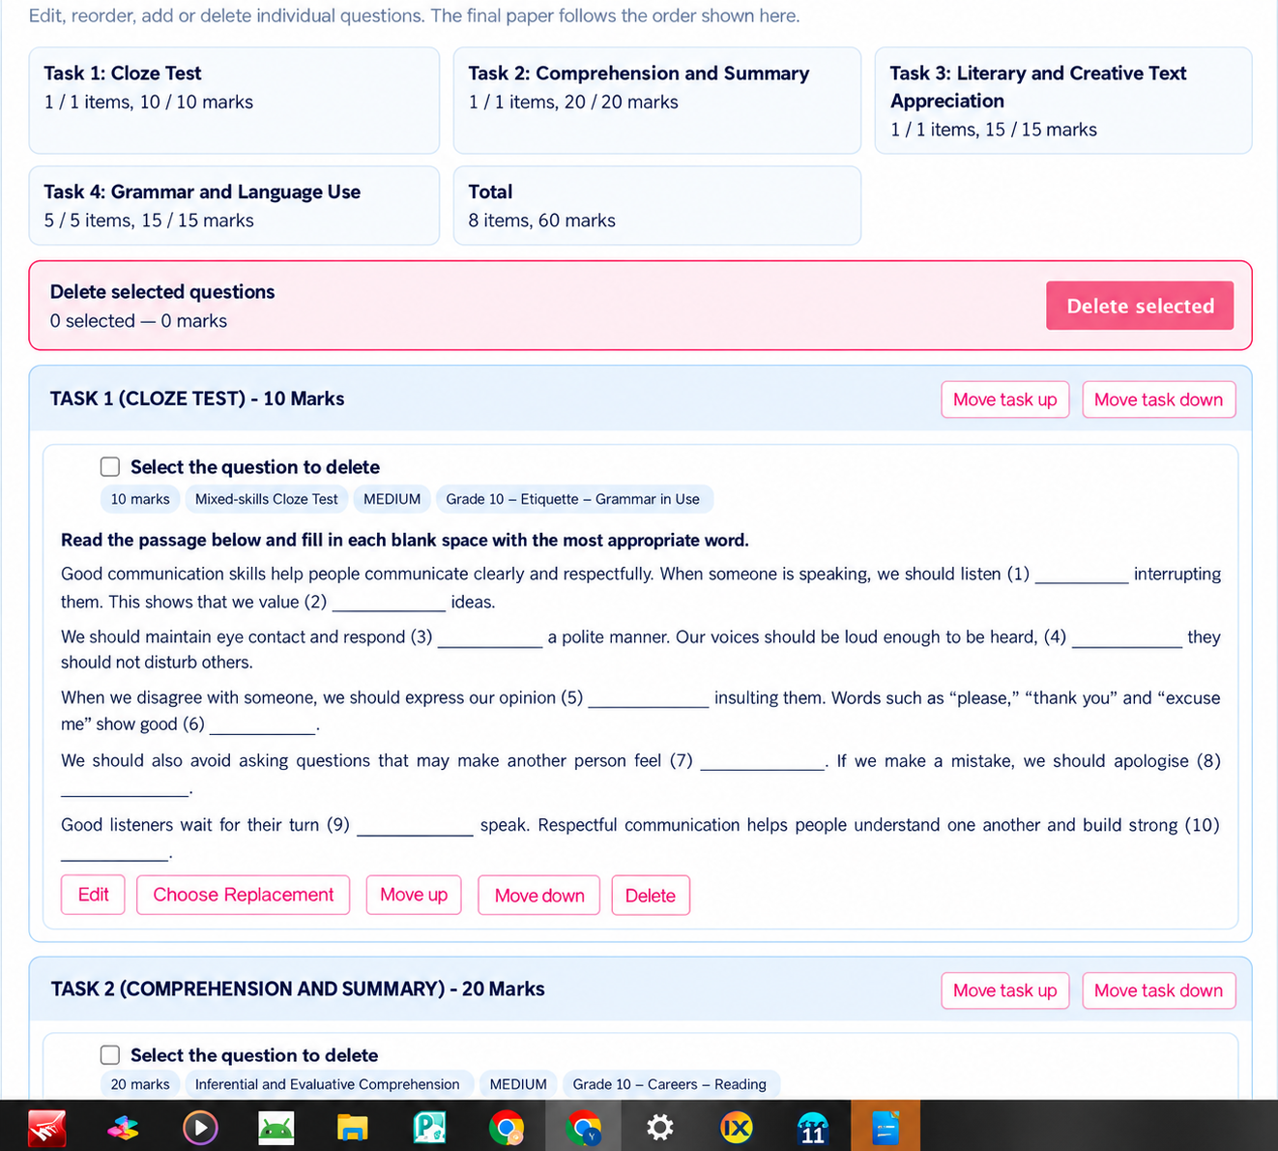Choose Replacement for the cloze question
The image size is (1278, 1151).
pyautogui.click(x=244, y=895)
